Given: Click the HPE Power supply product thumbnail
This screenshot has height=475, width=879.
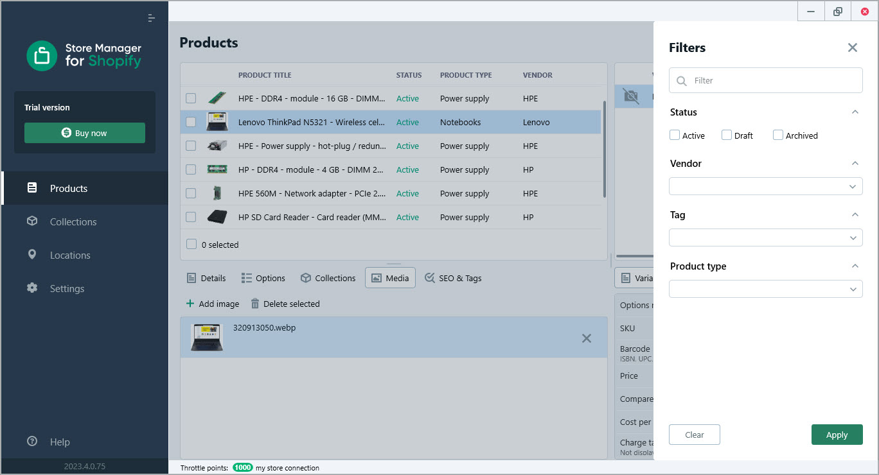Looking at the screenshot, I should coord(218,146).
